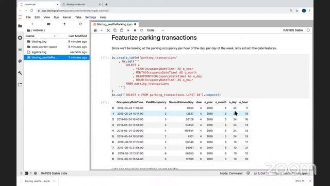Viewport: 330px width, 186px height.
Task: Restart the kernel icon
Action: 141,30
